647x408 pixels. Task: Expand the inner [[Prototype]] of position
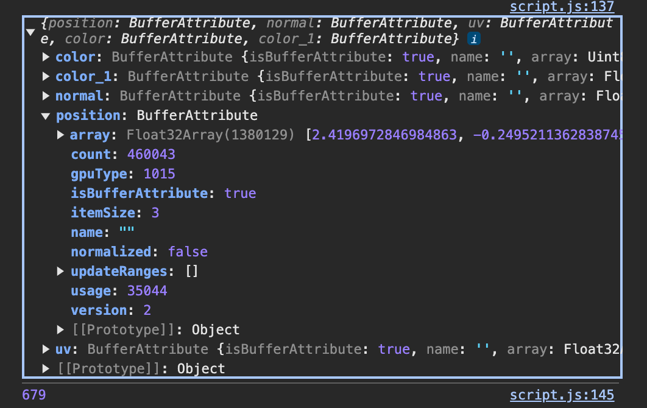tap(60, 329)
